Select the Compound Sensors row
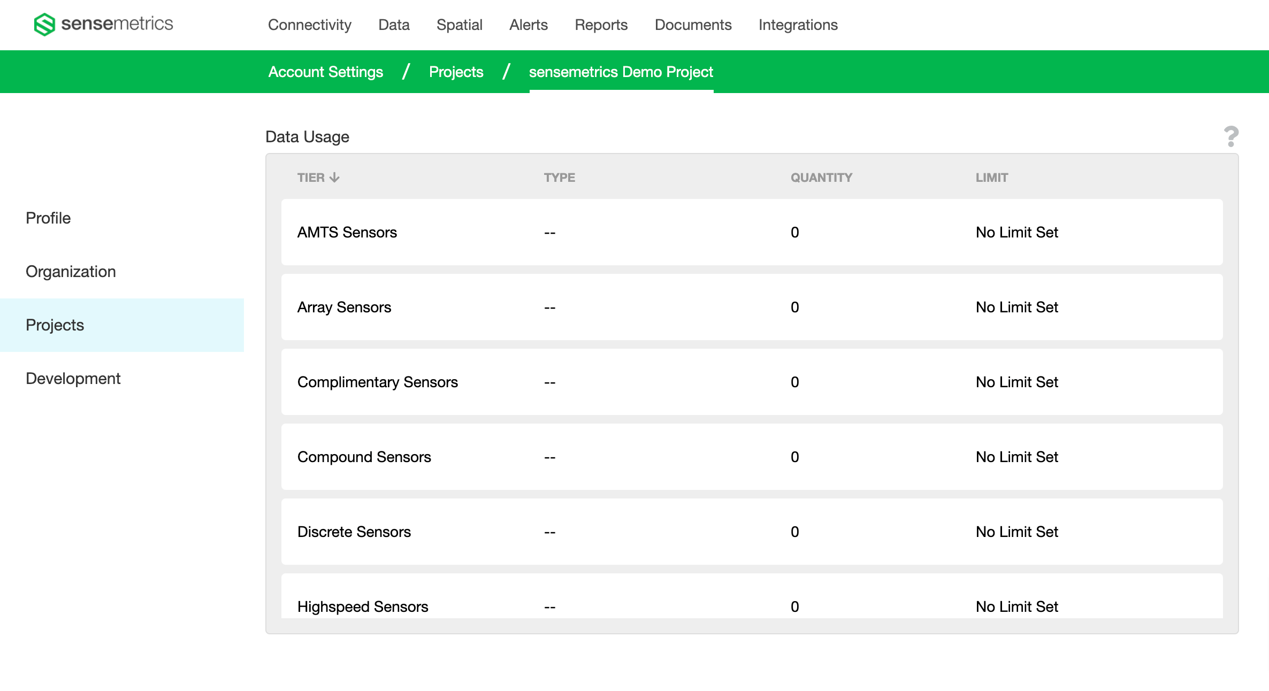 click(x=752, y=457)
